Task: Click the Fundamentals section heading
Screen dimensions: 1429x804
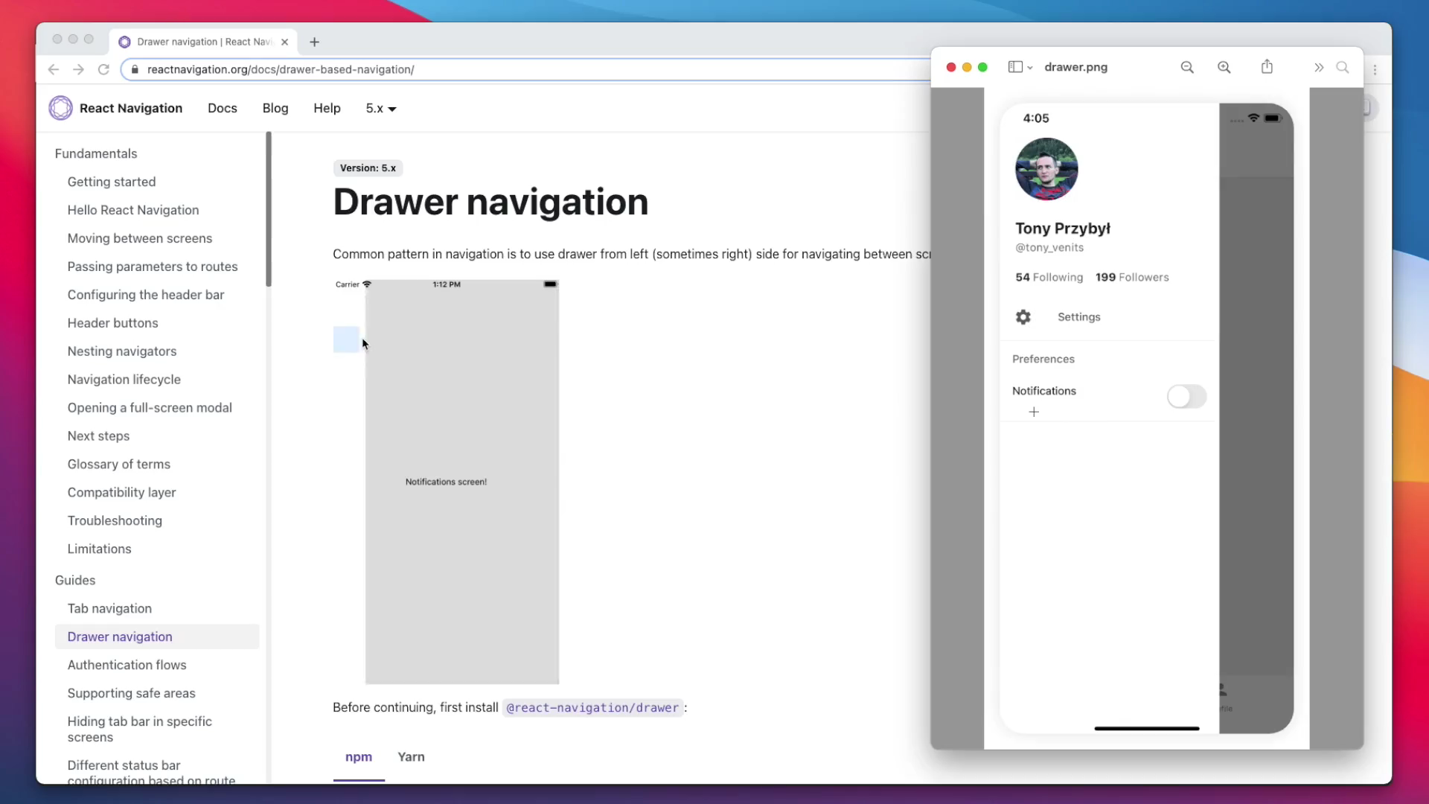Action: click(96, 153)
